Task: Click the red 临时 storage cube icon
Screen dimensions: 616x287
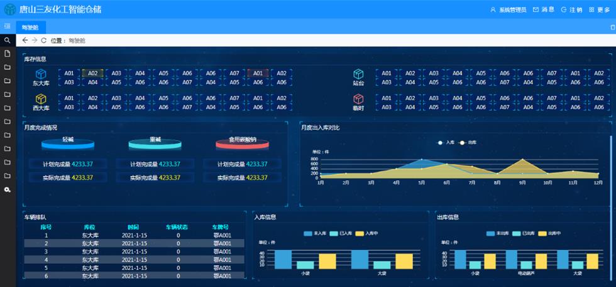Action: tap(358, 99)
